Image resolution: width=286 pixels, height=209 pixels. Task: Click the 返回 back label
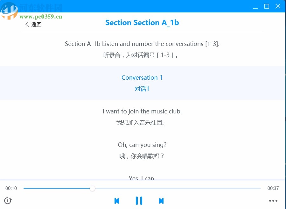(x=36, y=25)
